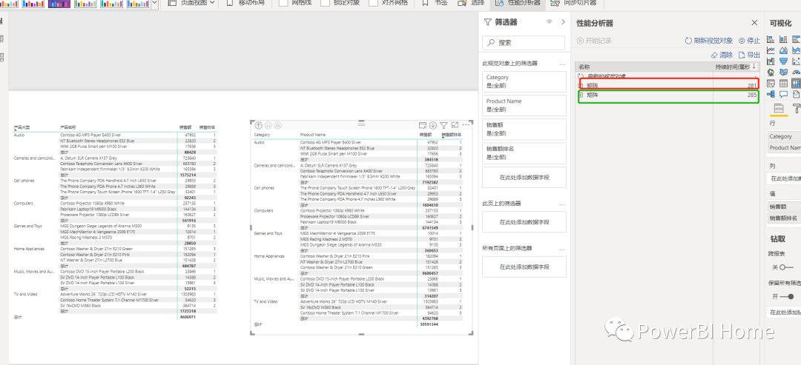The width and height of the screenshot is (801, 365).
Task: Open the 同步切片器 pane
Action: pyautogui.click(x=573, y=2)
